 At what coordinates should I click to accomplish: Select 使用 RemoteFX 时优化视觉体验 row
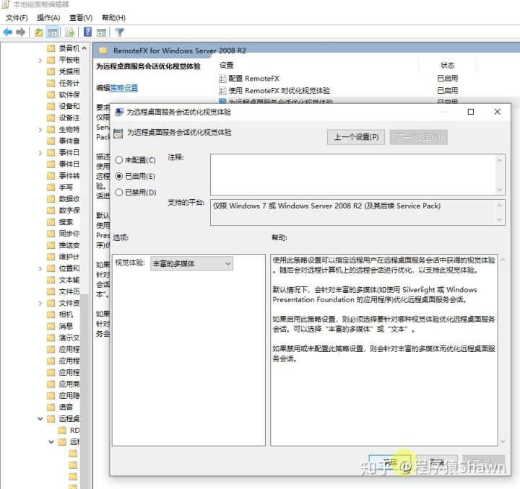pos(279,90)
